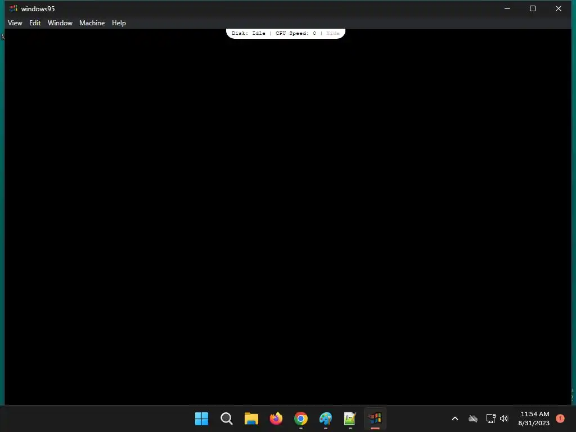This screenshot has width=576, height=432.
Task: Click the windows95 title text
Action: pyautogui.click(x=38, y=9)
